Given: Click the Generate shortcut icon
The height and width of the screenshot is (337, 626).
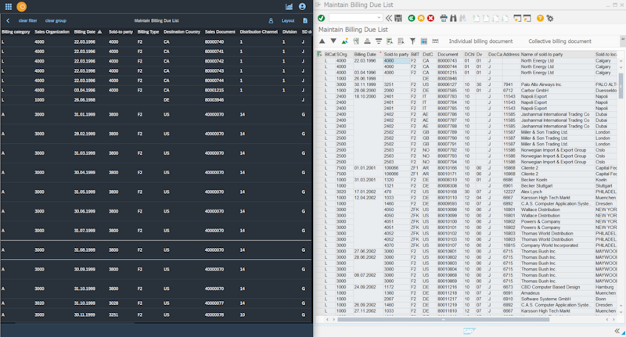Looking at the screenshot, I should pos(527,18).
